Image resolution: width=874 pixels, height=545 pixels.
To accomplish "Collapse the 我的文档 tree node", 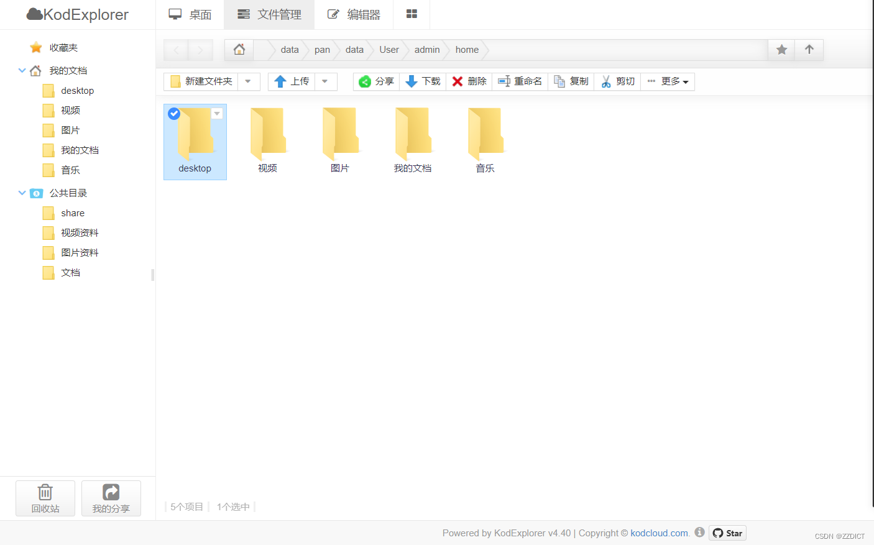I will [22, 70].
